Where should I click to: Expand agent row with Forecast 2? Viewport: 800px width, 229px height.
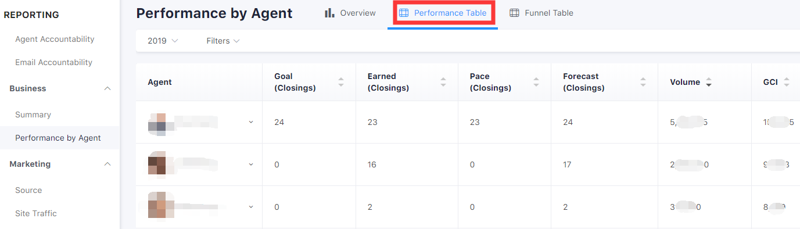(251, 206)
